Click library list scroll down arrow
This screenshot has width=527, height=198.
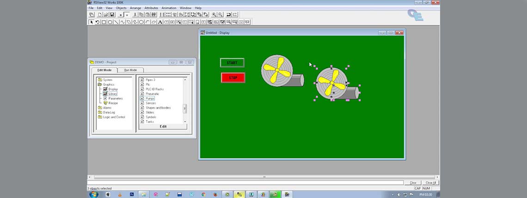[185, 121]
